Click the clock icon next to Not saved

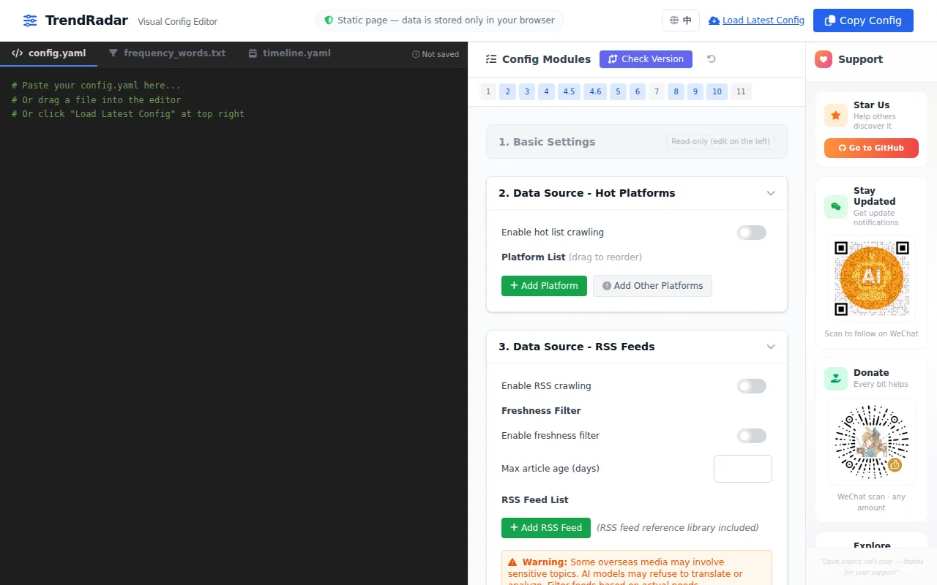(x=416, y=54)
